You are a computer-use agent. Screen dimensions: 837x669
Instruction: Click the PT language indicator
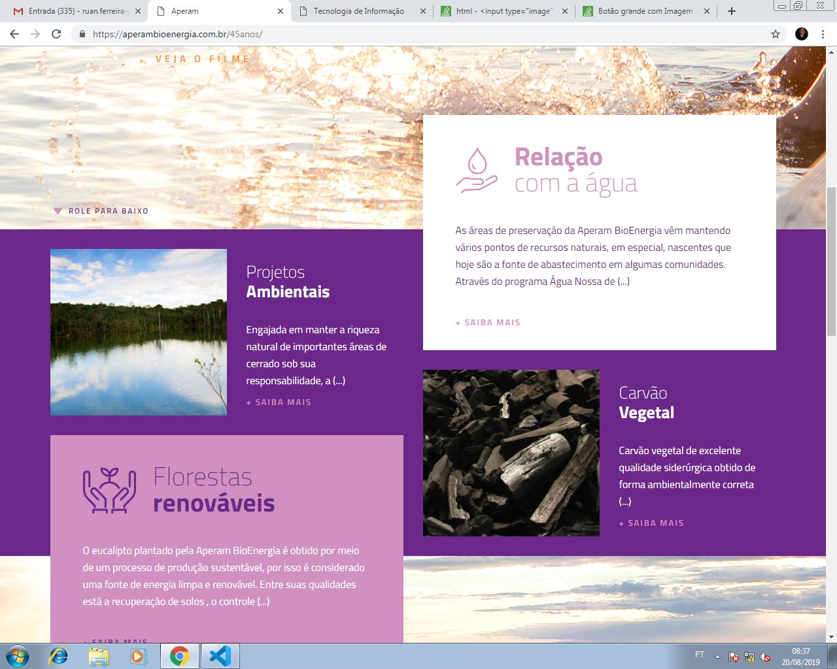pyautogui.click(x=700, y=655)
